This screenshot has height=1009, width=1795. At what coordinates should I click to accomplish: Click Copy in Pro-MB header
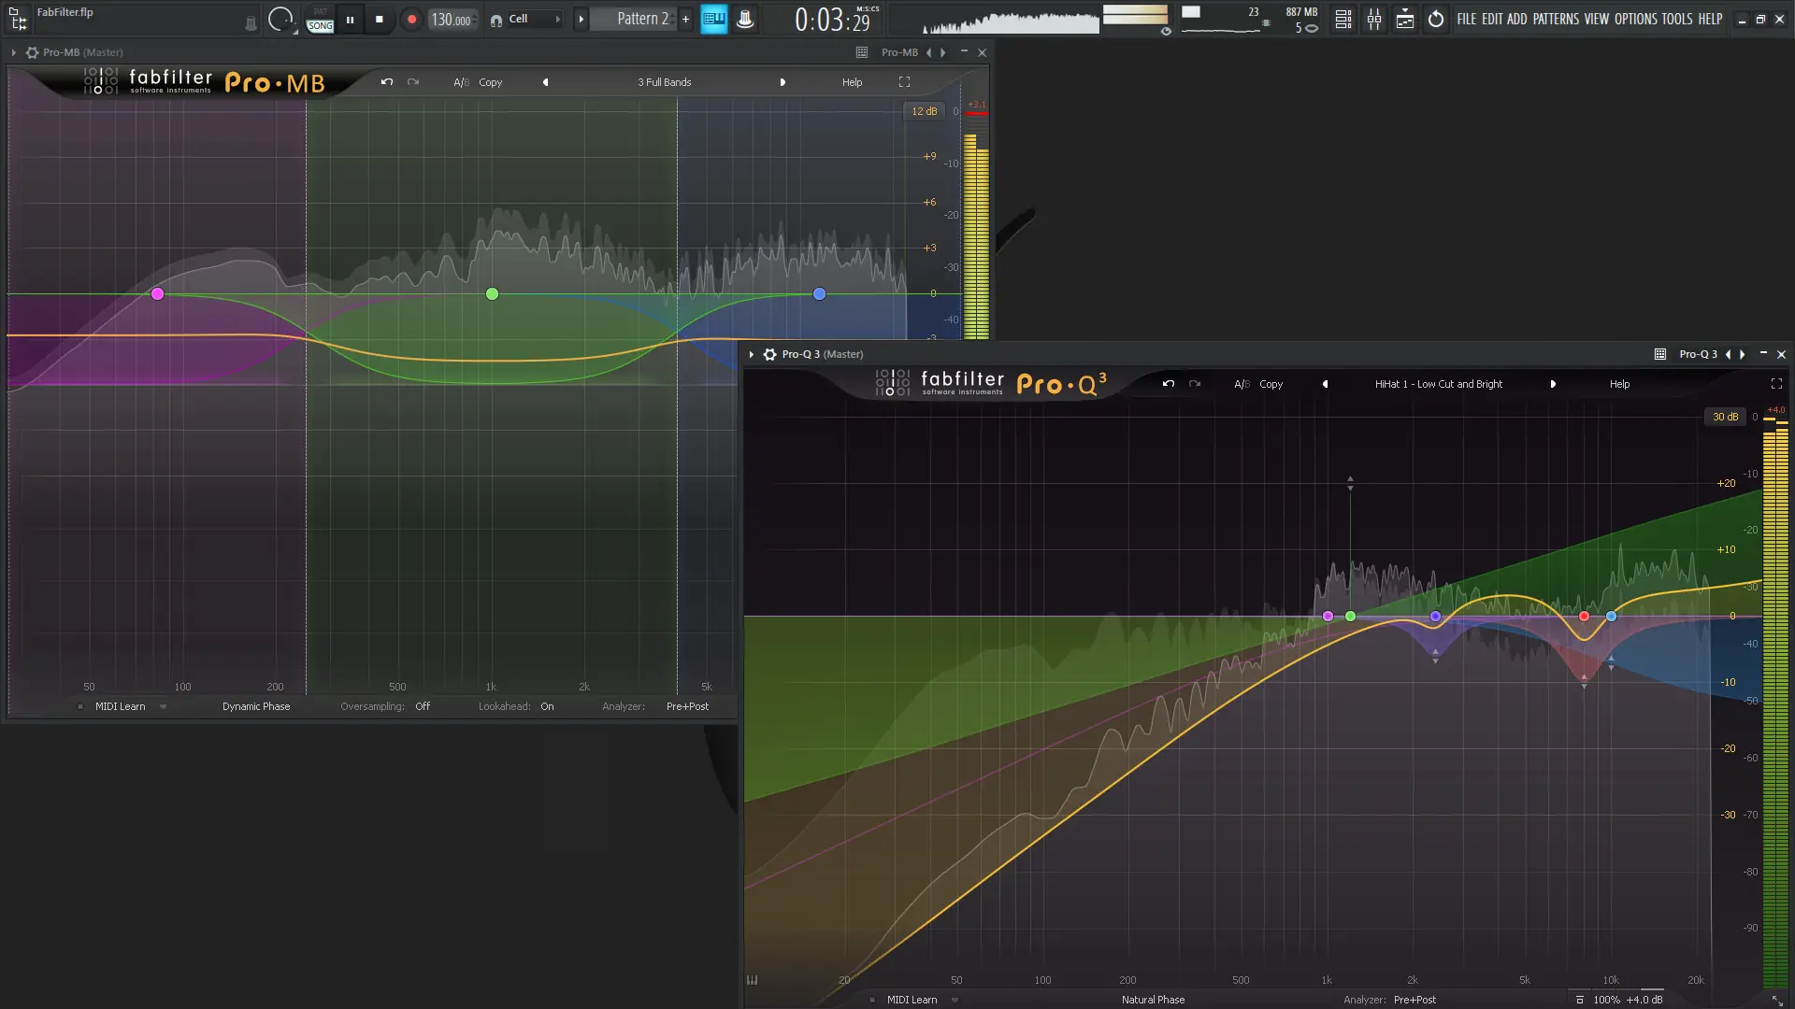pos(491,82)
